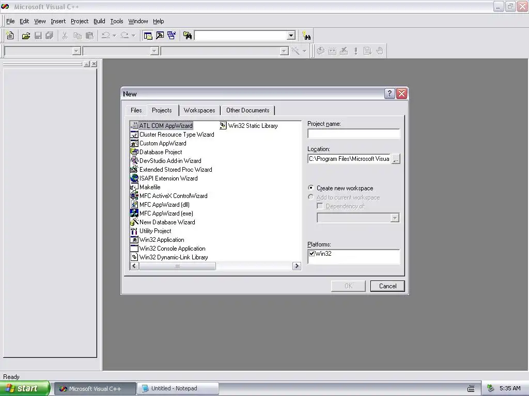This screenshot has height=396, width=529.
Task: Click Microsoft Visual C++ taskbar button
Action: tap(95, 389)
